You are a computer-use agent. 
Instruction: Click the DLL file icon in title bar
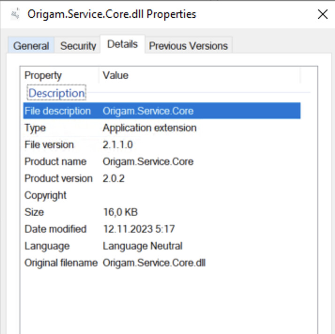click(15, 14)
